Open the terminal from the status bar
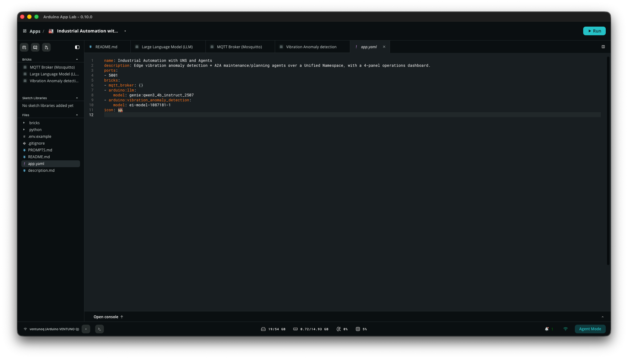 click(99, 329)
